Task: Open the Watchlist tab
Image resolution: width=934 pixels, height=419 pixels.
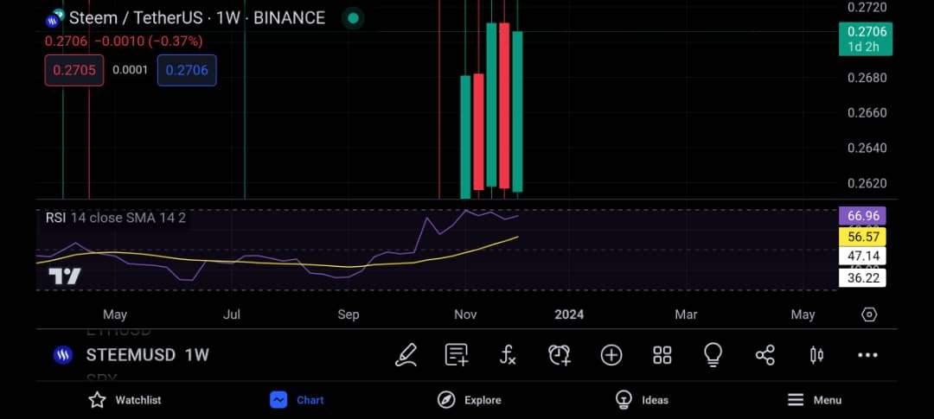Action: point(125,400)
